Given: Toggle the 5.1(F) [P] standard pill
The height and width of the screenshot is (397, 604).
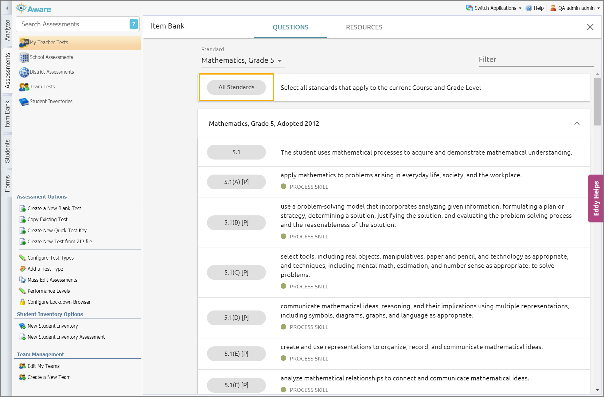Looking at the screenshot, I should pyautogui.click(x=236, y=385).
